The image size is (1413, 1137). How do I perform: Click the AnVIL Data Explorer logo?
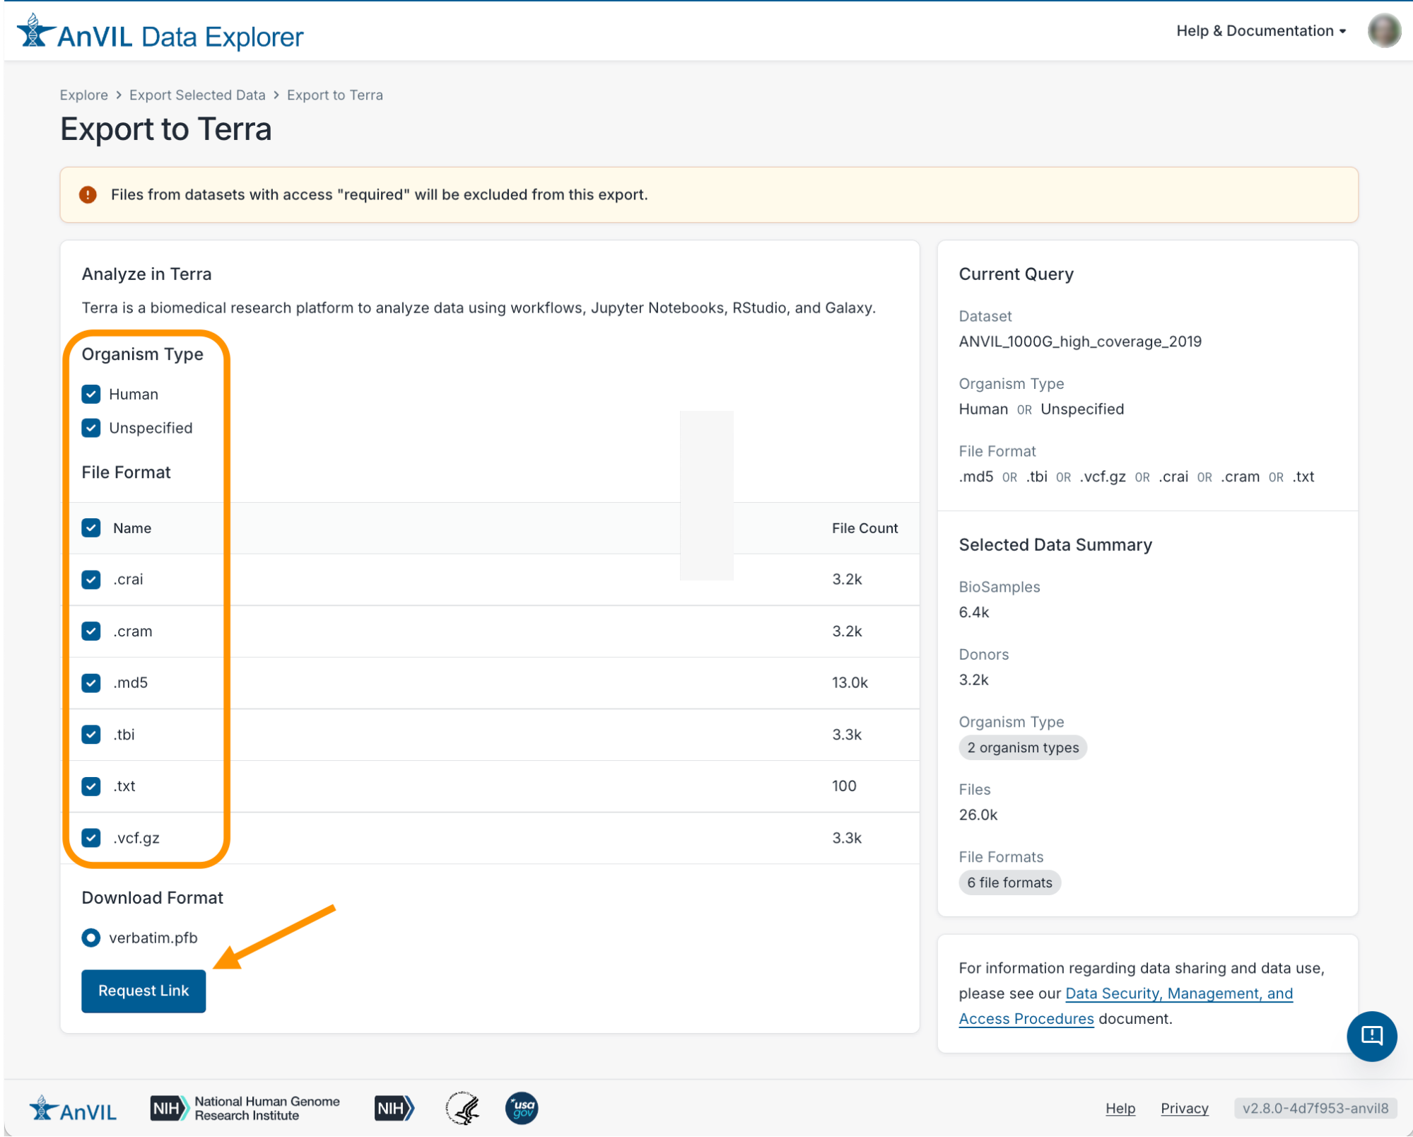tap(160, 33)
